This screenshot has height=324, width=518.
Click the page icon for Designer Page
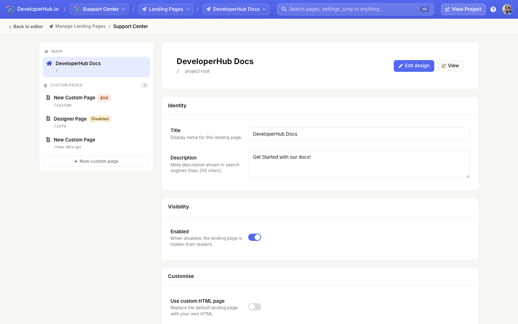click(48, 118)
